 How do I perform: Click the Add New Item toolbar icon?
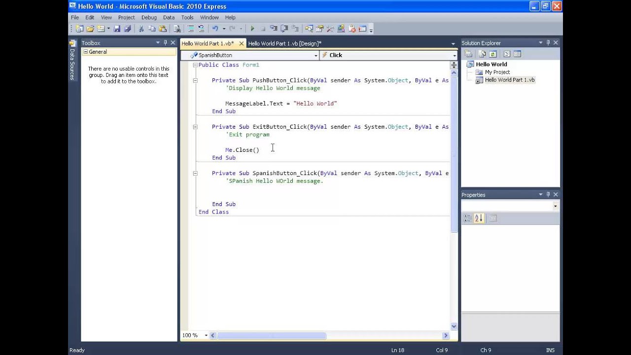[101, 29]
